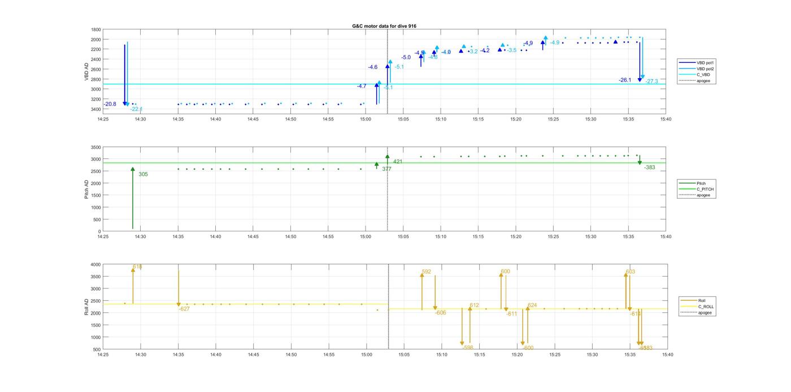Click the '-4.6' VBD data label

coord(373,67)
